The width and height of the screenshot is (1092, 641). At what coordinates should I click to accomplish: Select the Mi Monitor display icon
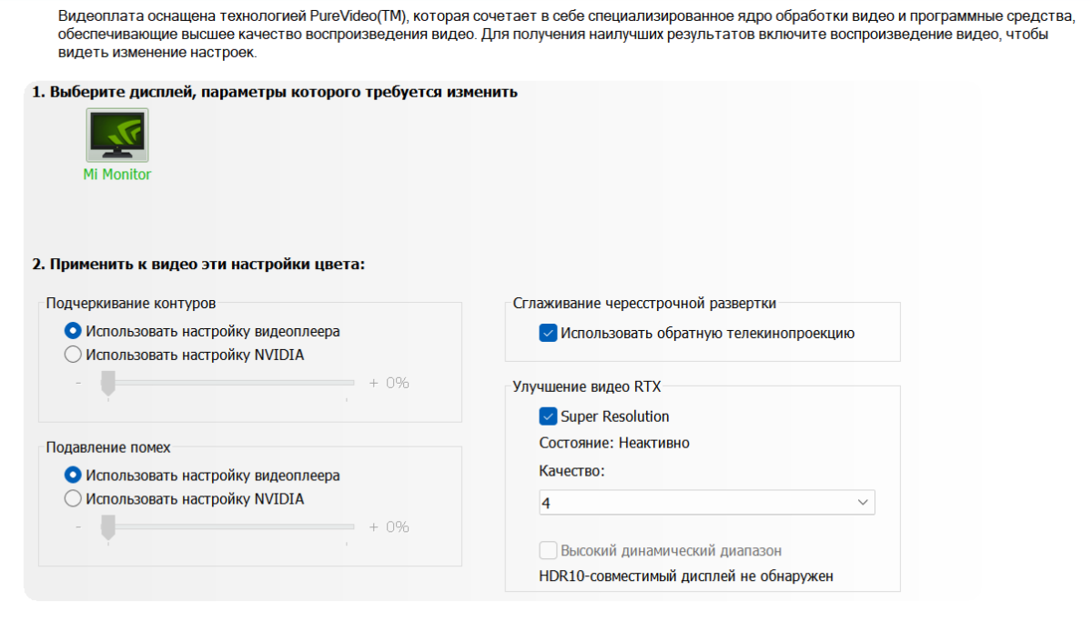coord(117,135)
